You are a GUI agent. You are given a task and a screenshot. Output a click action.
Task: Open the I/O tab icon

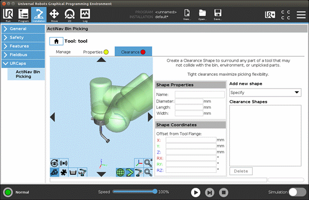[x=69, y=15]
